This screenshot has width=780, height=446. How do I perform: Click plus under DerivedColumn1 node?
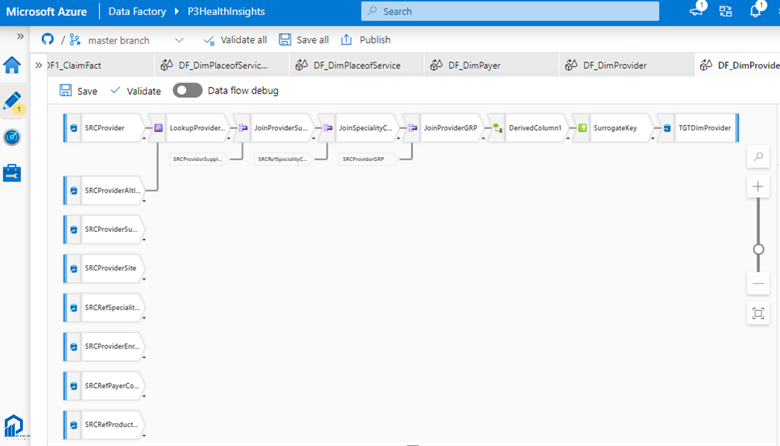[568, 138]
